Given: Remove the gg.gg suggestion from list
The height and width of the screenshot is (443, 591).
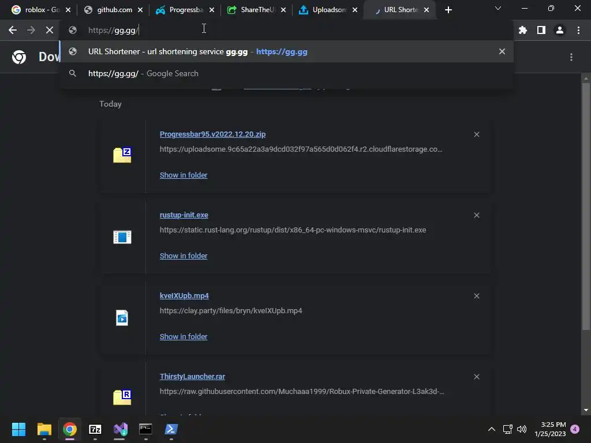Looking at the screenshot, I should click(x=502, y=51).
